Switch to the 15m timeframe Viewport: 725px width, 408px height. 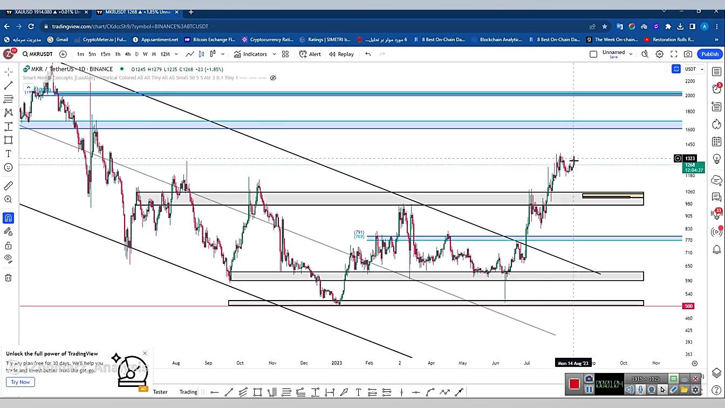pos(105,54)
